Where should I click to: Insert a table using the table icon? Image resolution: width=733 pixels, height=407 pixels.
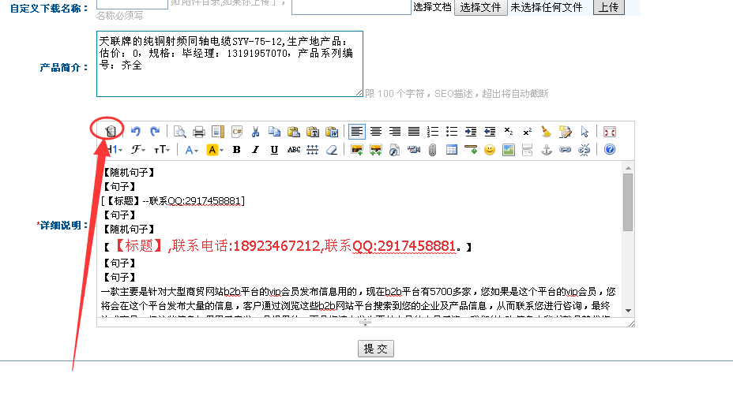tap(452, 150)
